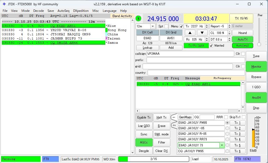Expand the Tx 5 message combo box
Screen dimensions: 268x163
(222, 145)
